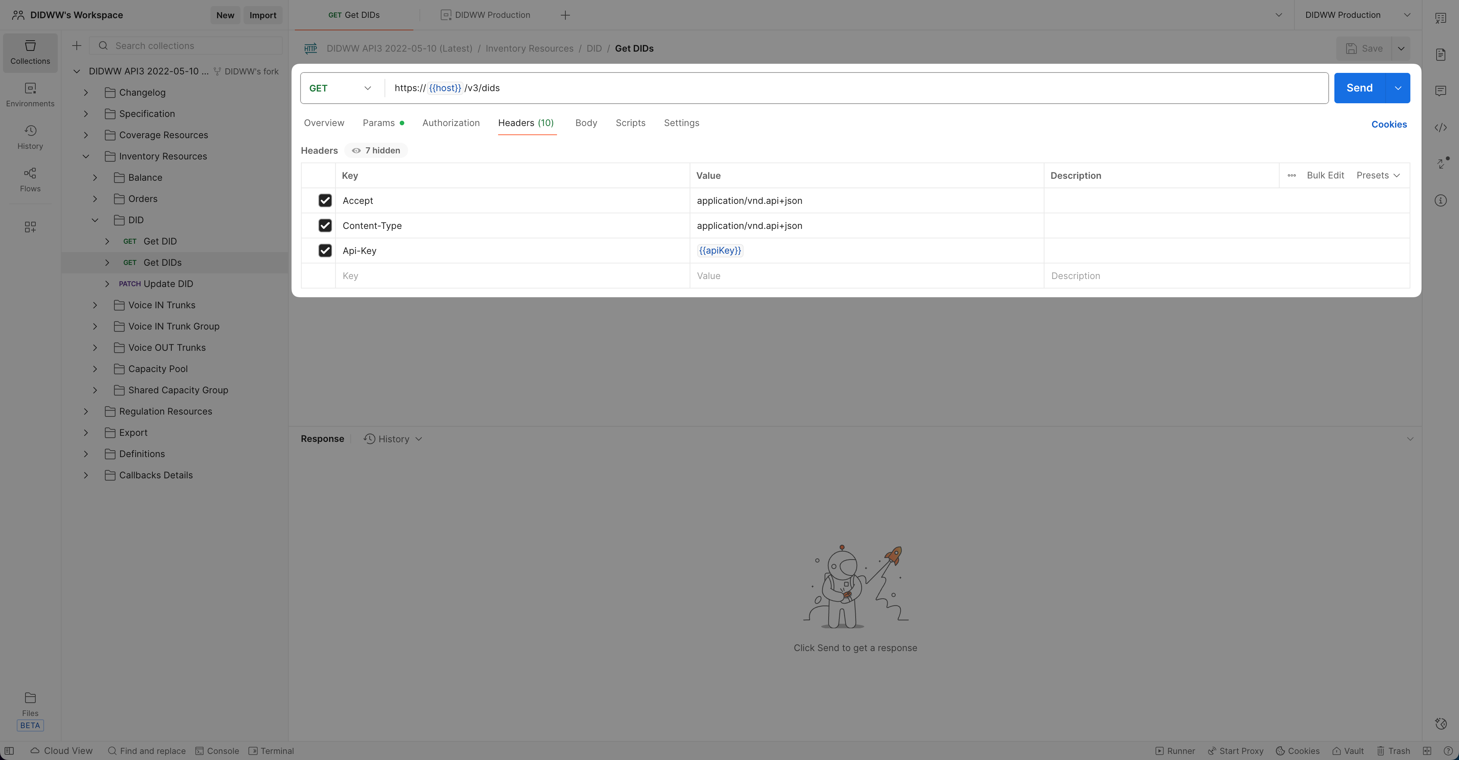Uncheck the Accept header checkbox
The width and height of the screenshot is (1459, 760).
tap(324, 200)
